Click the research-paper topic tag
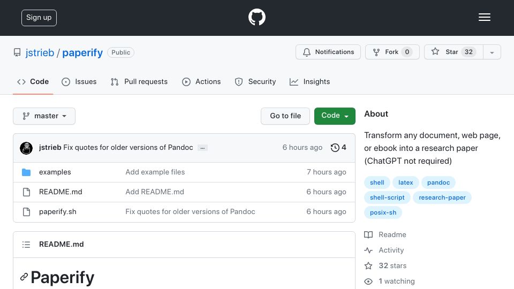514x289 pixels. 442,197
